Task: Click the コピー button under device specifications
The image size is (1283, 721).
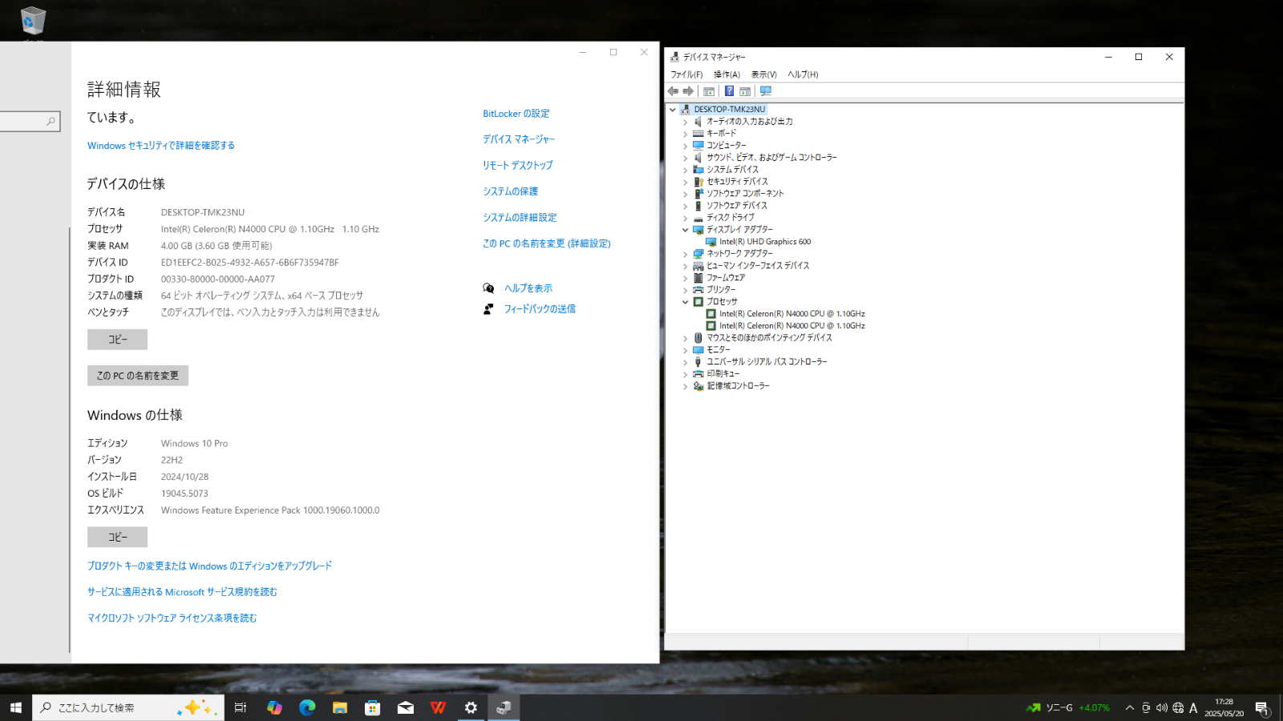Action: pyautogui.click(x=117, y=340)
